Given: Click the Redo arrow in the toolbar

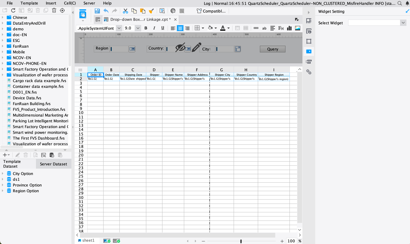Looking at the screenshot, I should coord(114,11).
